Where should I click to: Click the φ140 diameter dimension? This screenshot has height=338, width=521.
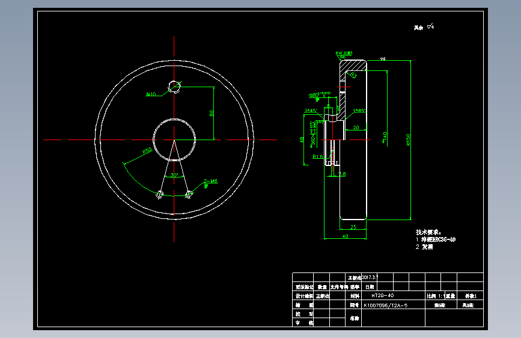coord(385,138)
